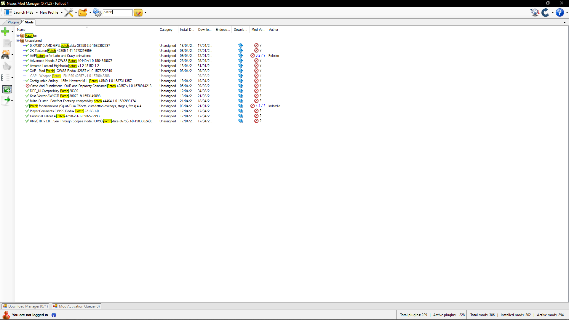The height and width of the screenshot is (320, 569).
Task: Expand the New Profile dropdown arrow
Action: 62,13
